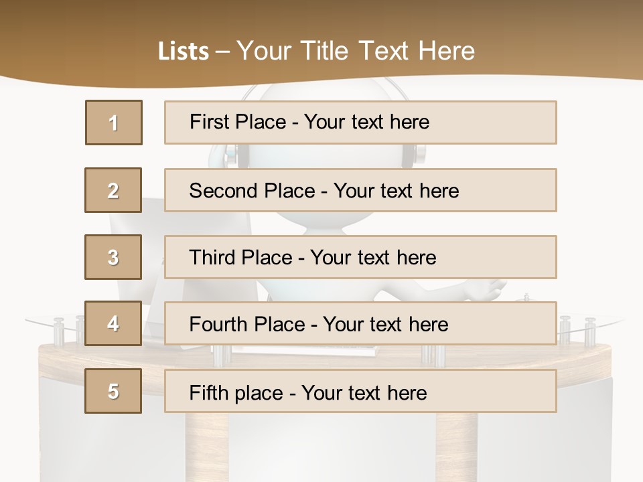Click the 'First Place - Your text here' box
The width and height of the screenshot is (643, 482).
coord(360,123)
